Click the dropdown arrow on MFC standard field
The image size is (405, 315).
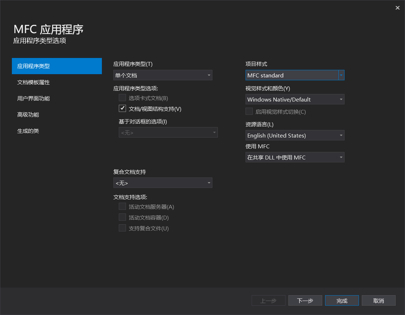coord(341,75)
